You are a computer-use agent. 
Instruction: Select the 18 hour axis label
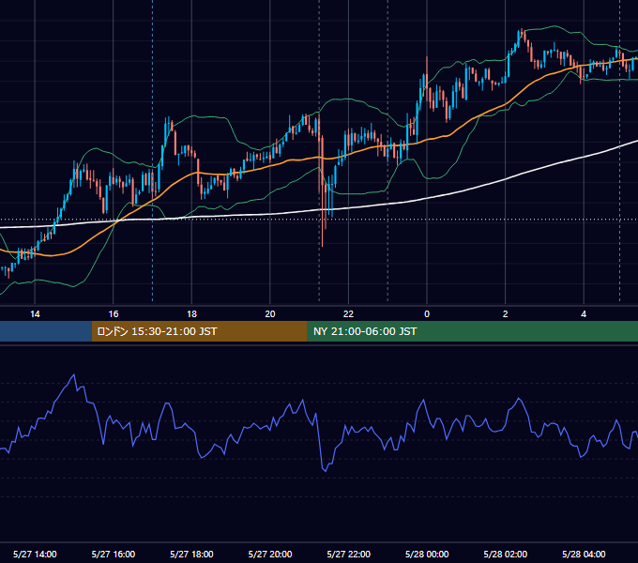coord(191,314)
